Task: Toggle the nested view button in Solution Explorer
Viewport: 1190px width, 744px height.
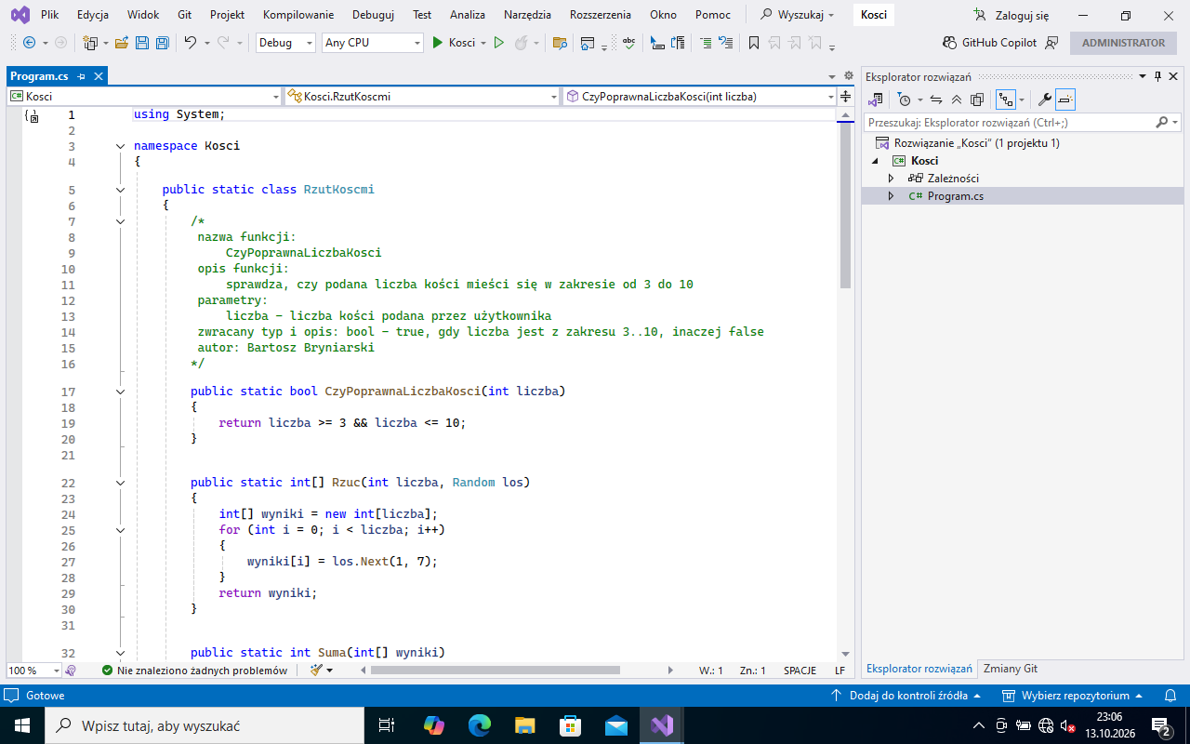Action: coord(1005,100)
